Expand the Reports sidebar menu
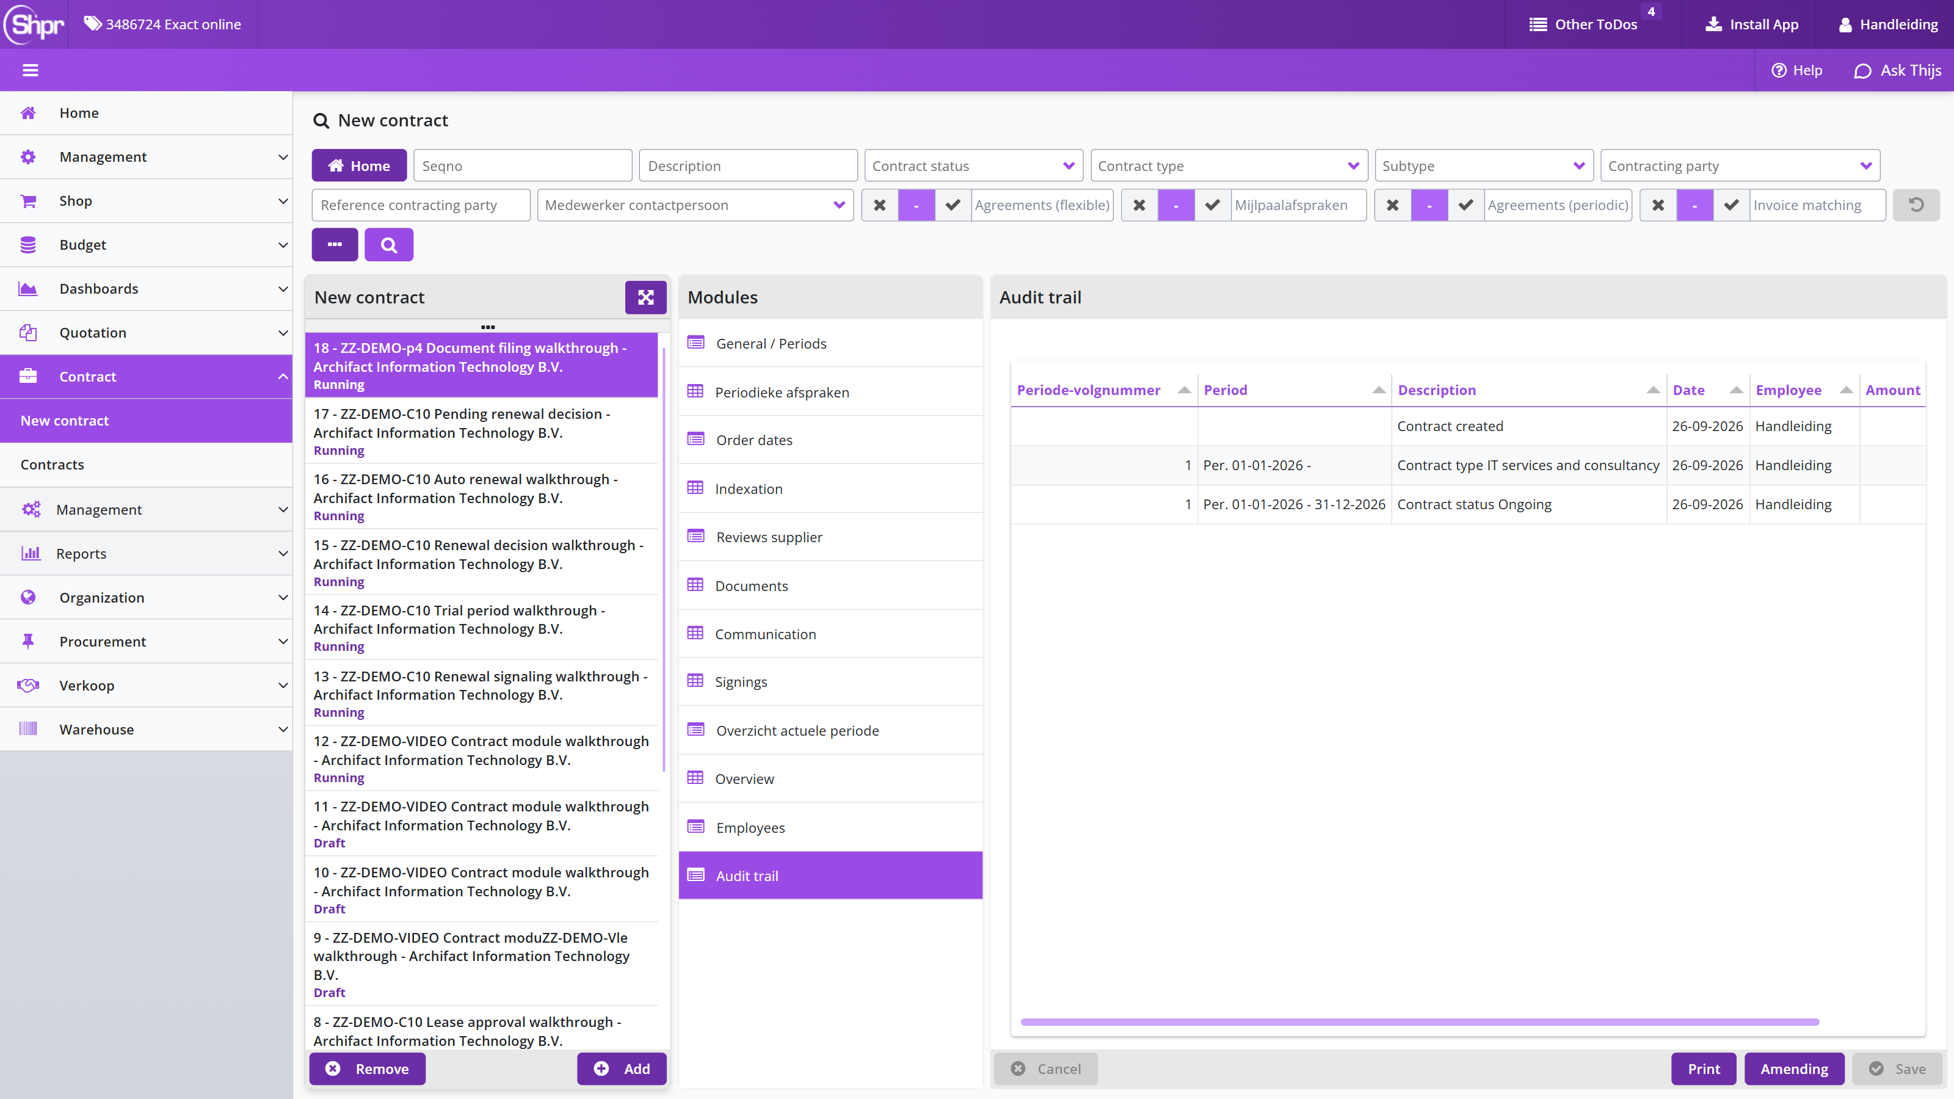The width and height of the screenshot is (1954, 1099). (147, 554)
